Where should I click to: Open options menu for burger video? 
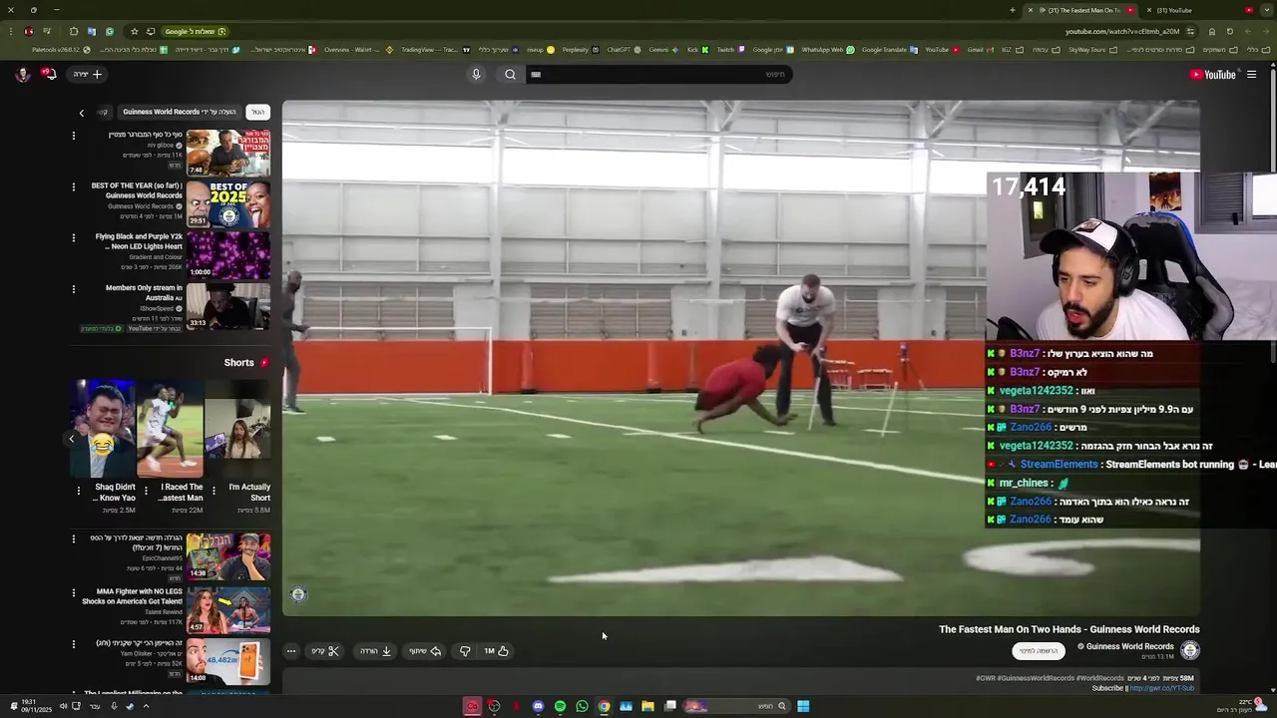(x=73, y=135)
